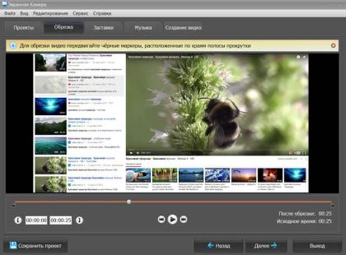
Task: Click the embedded player's play icon
Action: (131, 153)
